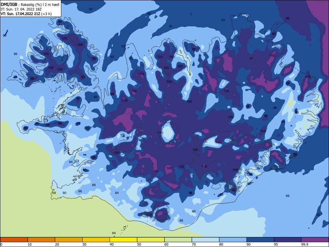
Task: Click the legend tick label '99.9'
Action: [305, 244]
